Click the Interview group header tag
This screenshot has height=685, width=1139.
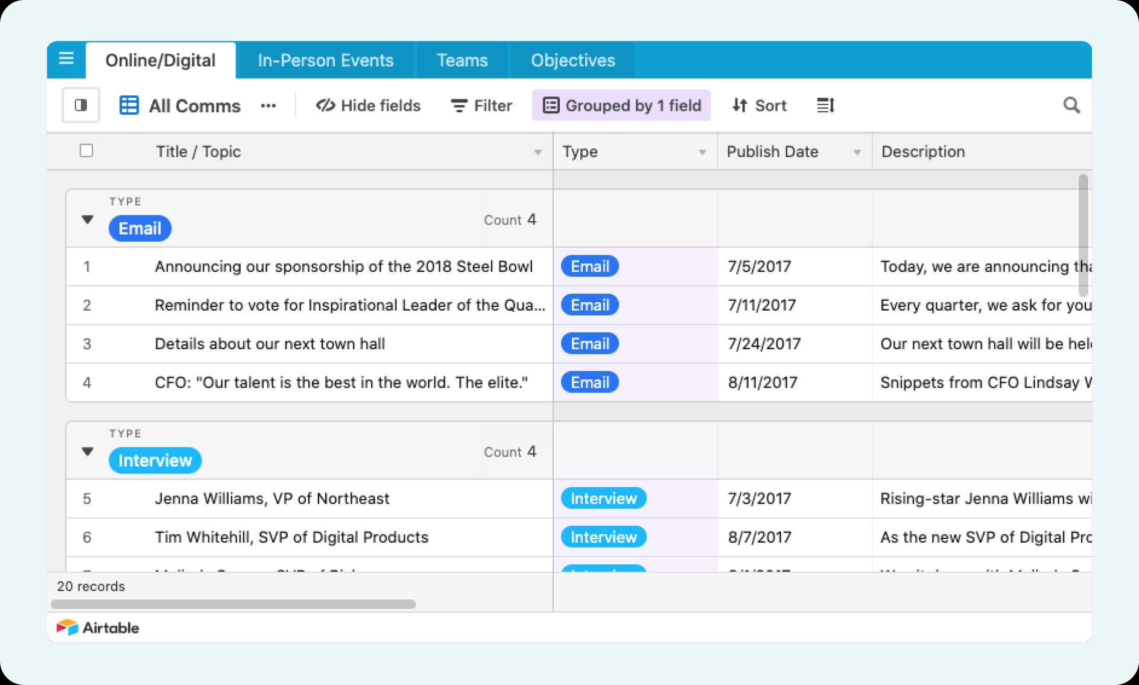[155, 461]
